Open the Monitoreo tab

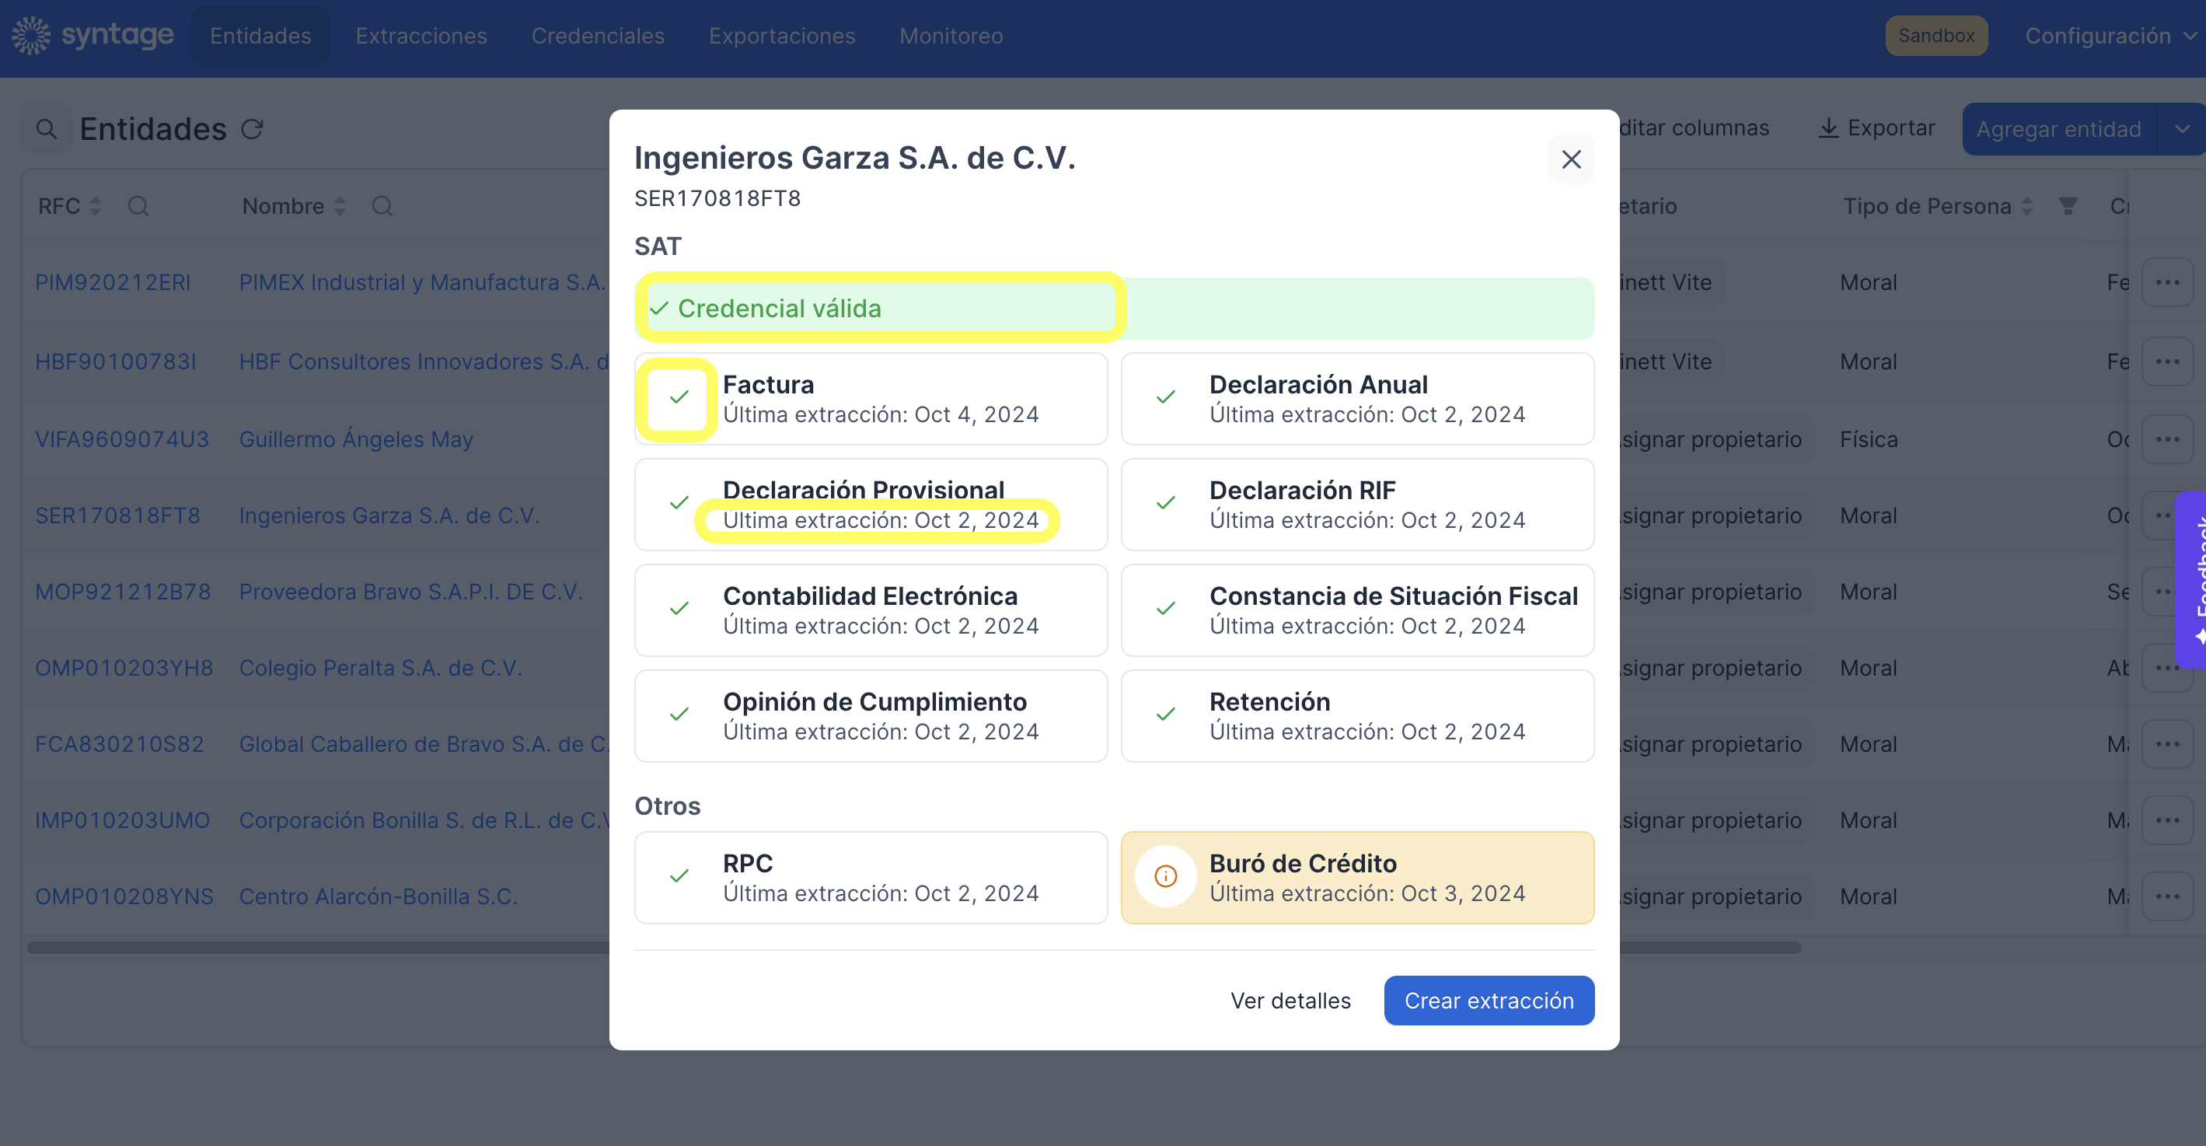[x=951, y=36]
